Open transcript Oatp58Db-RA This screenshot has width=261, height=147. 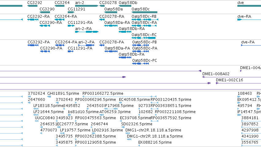tap(125, 32)
